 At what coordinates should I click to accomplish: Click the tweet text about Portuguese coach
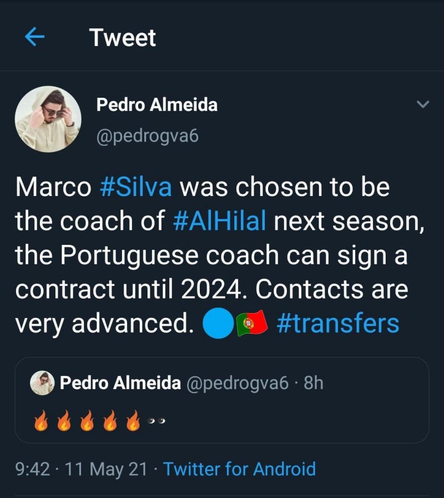[x=211, y=255]
